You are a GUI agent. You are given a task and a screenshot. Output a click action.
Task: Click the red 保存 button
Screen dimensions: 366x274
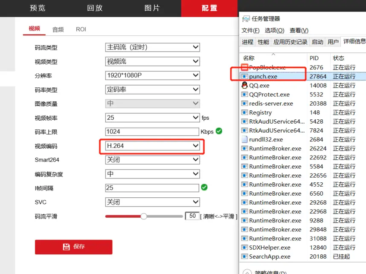point(73,247)
